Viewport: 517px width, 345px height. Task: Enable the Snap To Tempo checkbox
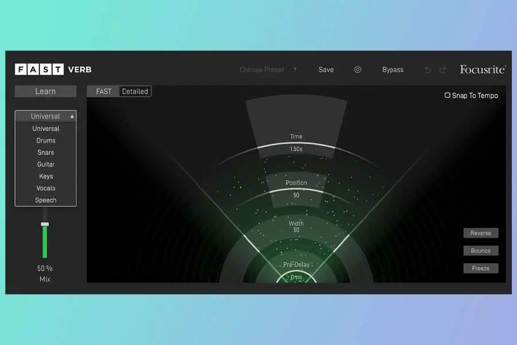(447, 95)
